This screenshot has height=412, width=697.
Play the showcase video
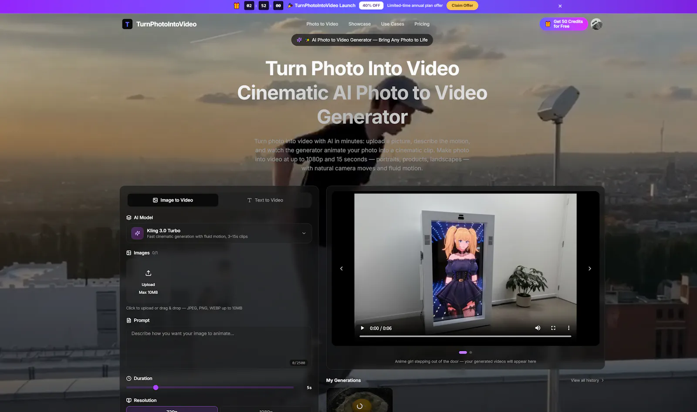[362, 328]
